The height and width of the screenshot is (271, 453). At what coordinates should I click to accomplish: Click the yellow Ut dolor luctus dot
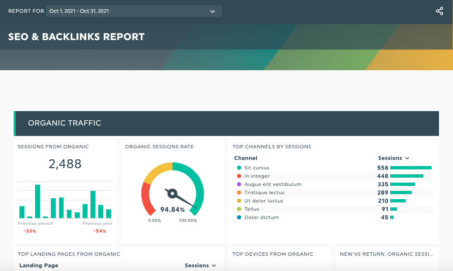(239, 201)
